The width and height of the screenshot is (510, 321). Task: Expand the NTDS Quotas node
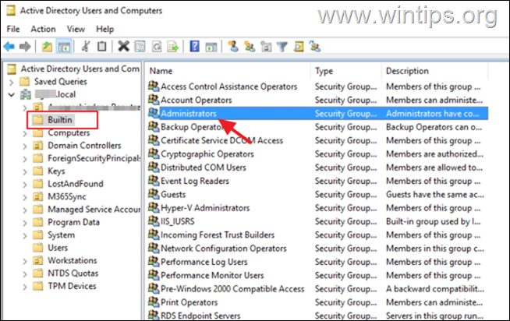point(25,274)
